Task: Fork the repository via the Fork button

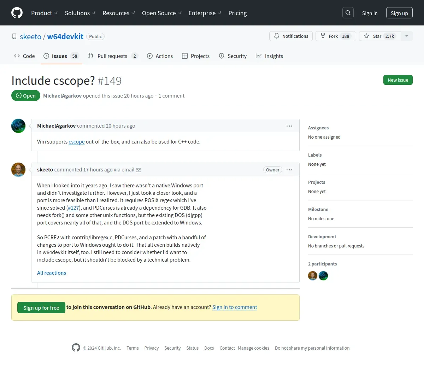Action: tap(336, 36)
